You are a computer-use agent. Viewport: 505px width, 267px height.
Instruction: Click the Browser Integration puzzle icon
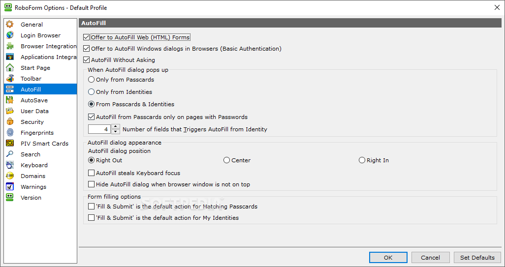tap(10, 46)
